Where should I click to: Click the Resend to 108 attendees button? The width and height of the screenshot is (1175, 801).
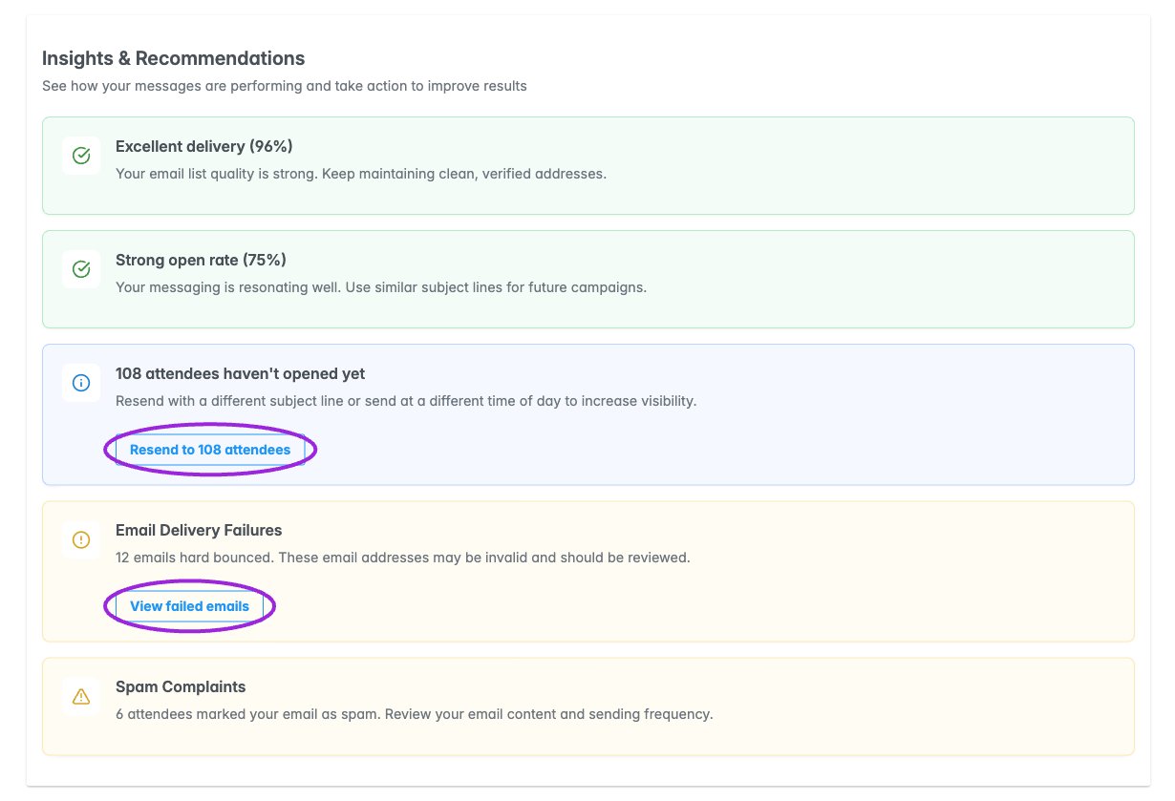(x=210, y=450)
